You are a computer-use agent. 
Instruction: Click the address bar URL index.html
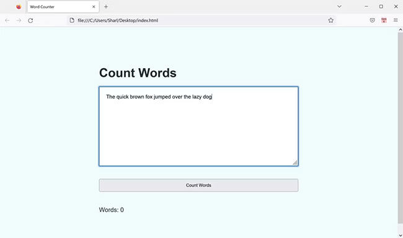pos(118,20)
